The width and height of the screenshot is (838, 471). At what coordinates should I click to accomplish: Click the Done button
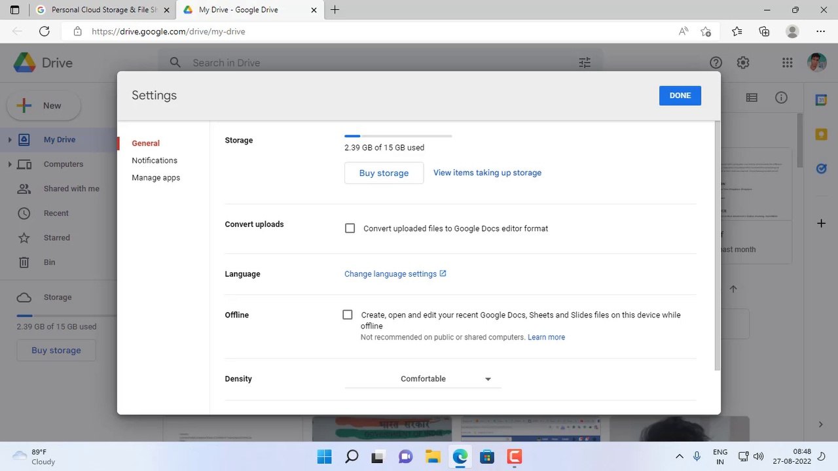[x=680, y=96]
